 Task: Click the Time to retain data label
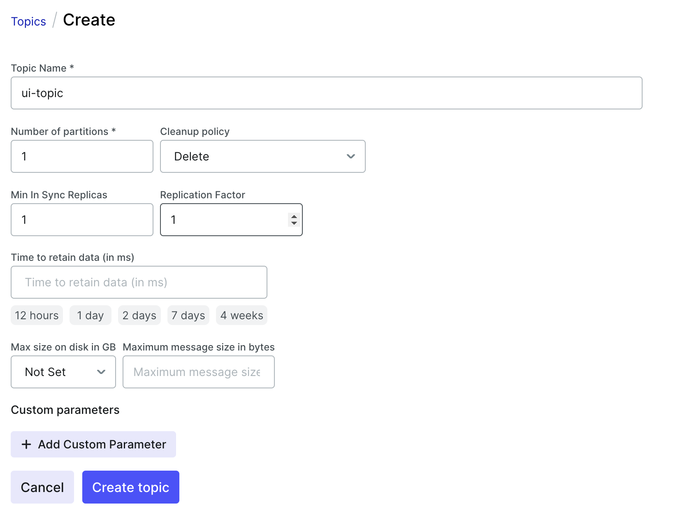point(73,258)
